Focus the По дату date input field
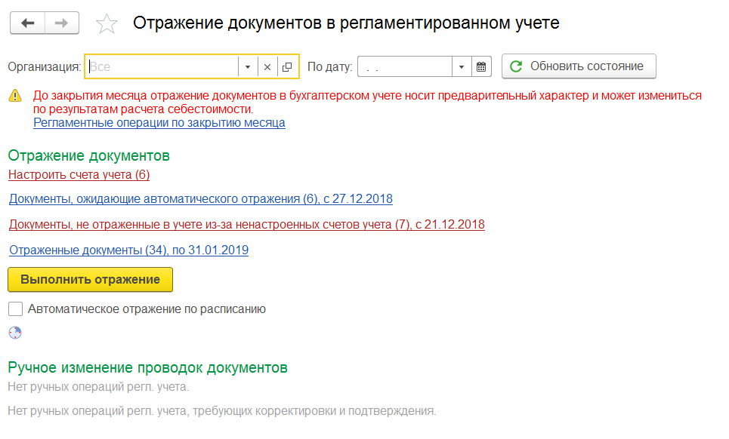The image size is (729, 439). click(x=405, y=67)
